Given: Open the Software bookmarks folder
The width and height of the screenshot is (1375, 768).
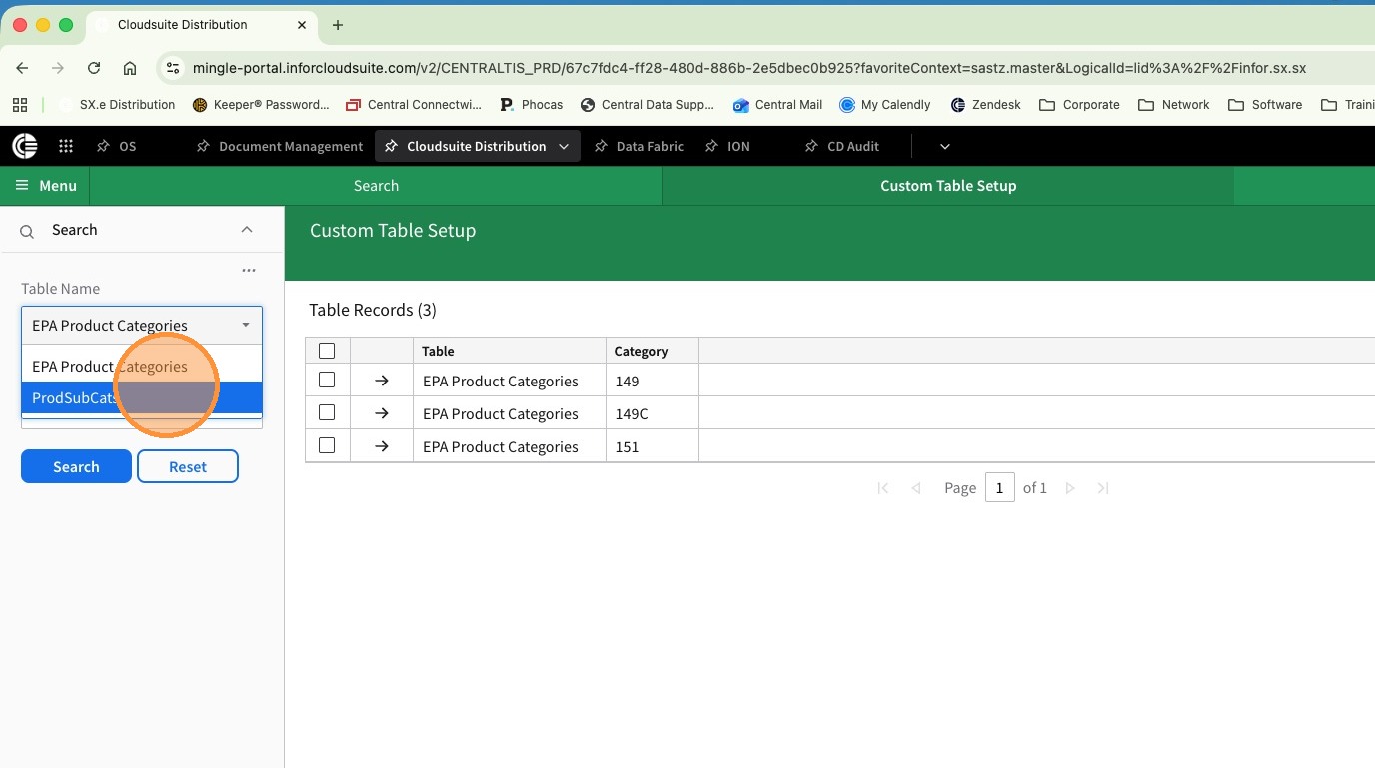Looking at the screenshot, I should click(1265, 104).
